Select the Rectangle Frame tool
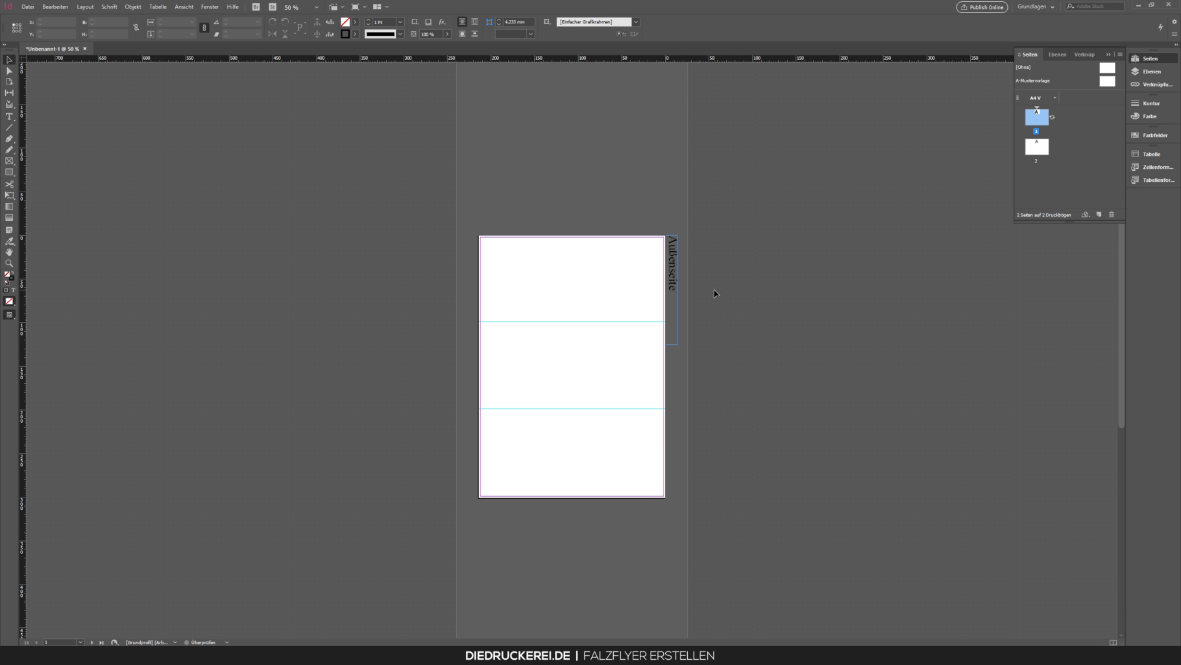The image size is (1181, 665). point(9,161)
